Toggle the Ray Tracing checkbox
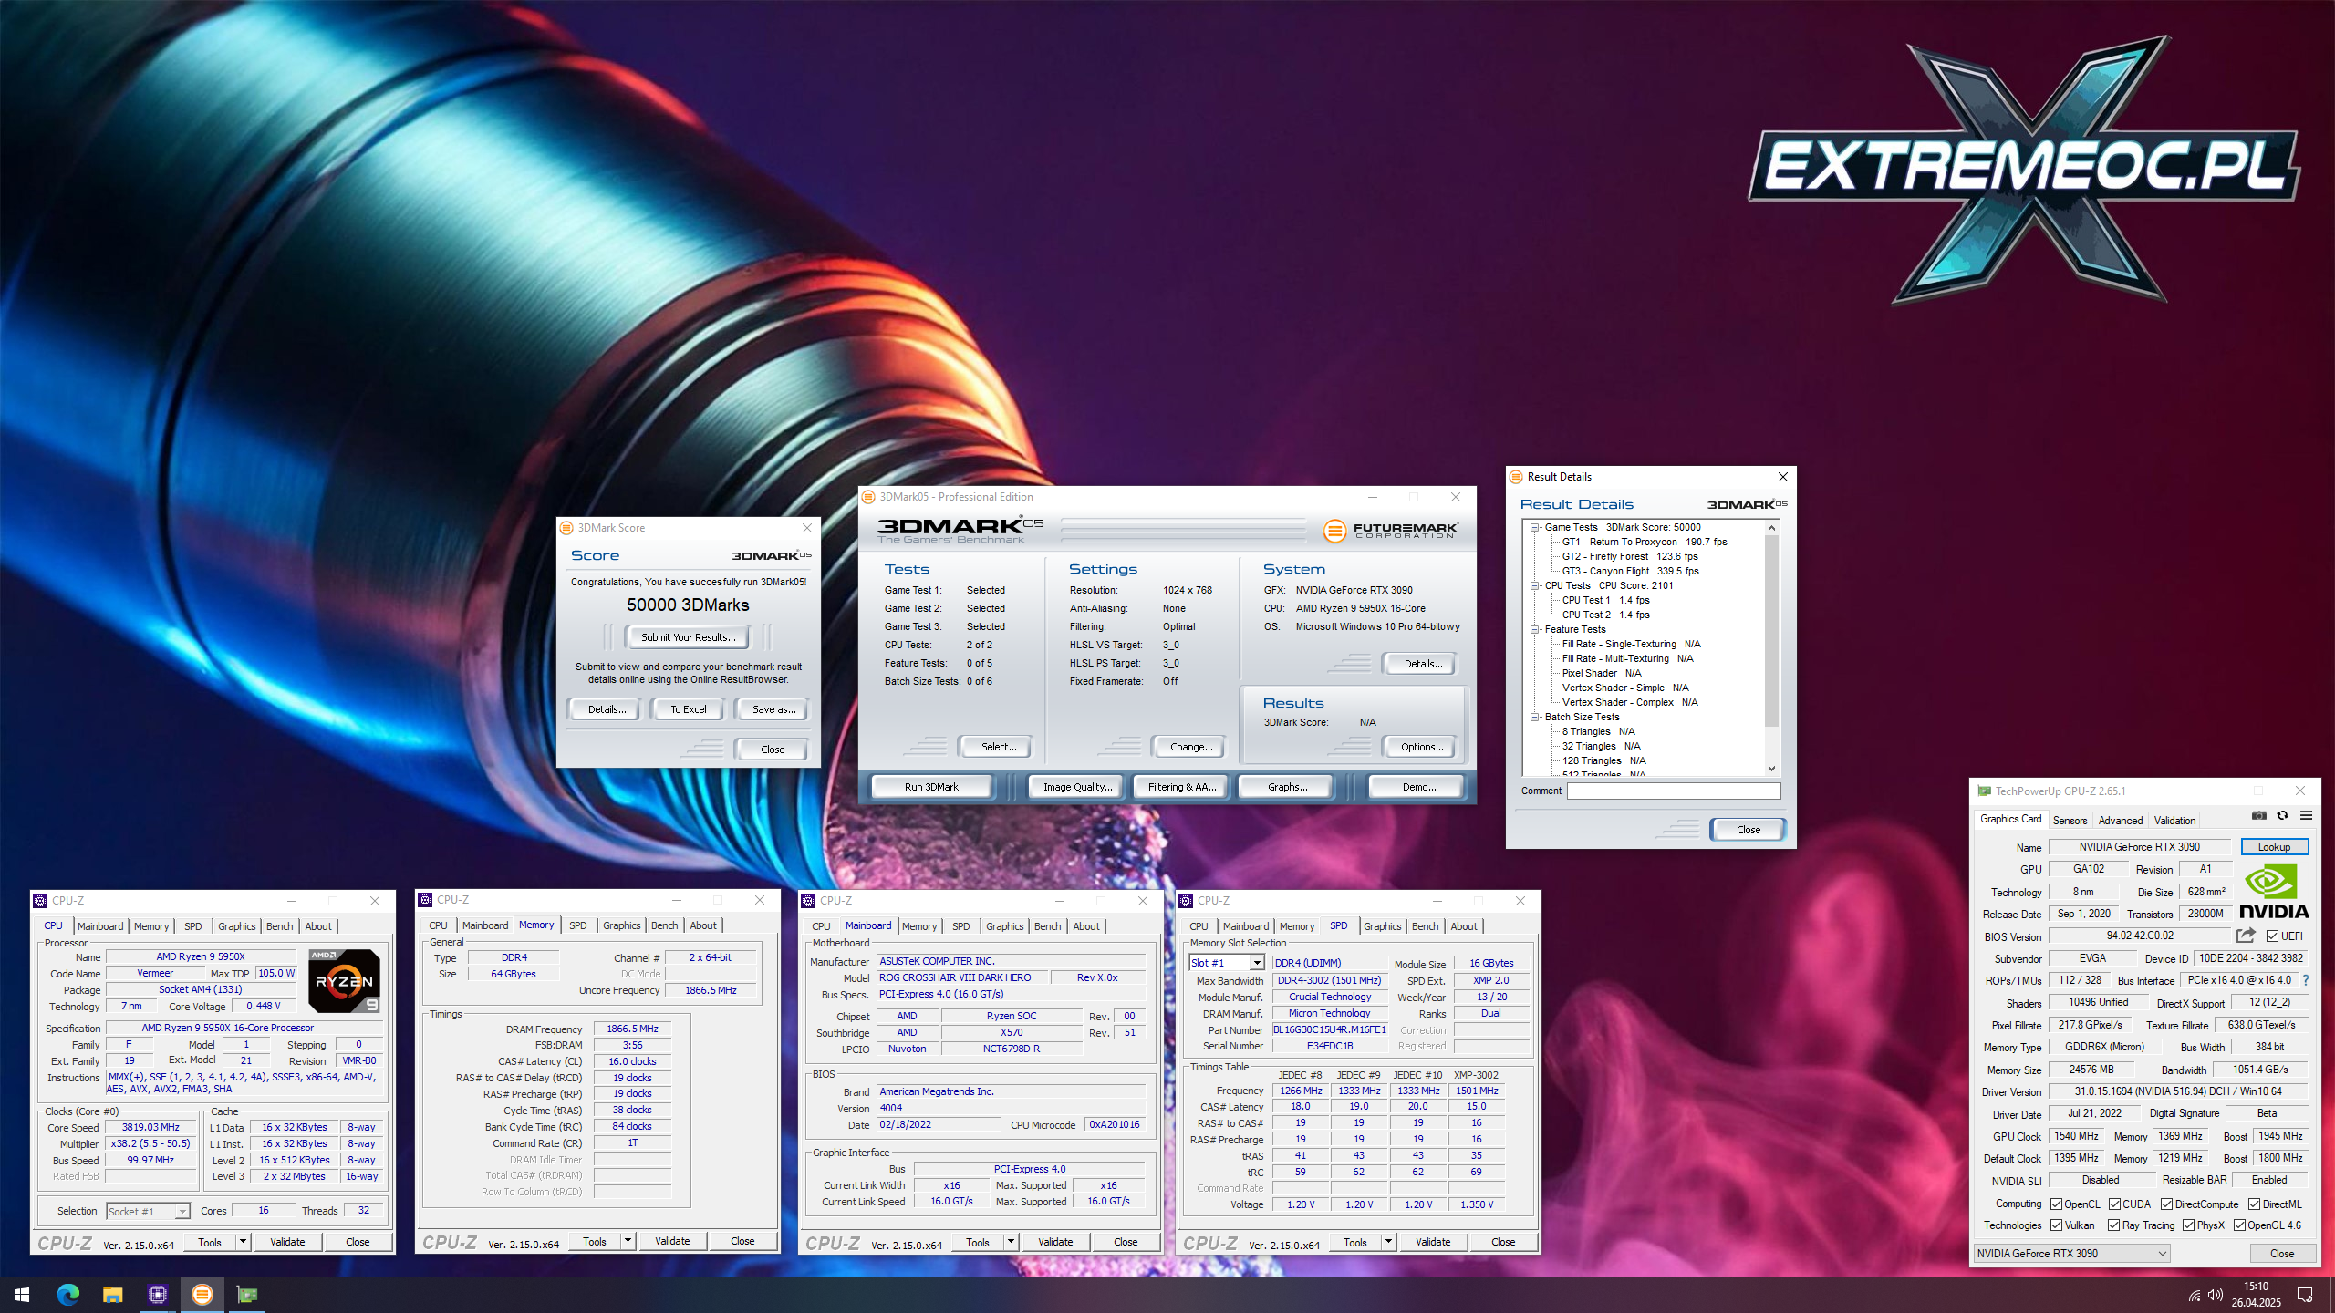The image size is (2335, 1313). point(2114,1225)
